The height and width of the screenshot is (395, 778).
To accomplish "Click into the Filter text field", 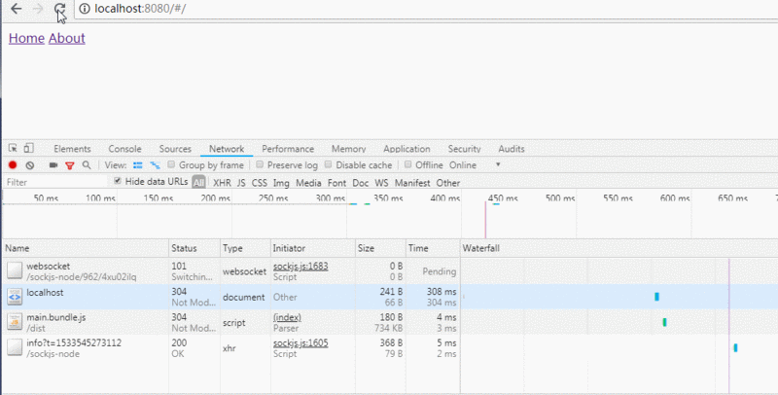I will coord(55,183).
